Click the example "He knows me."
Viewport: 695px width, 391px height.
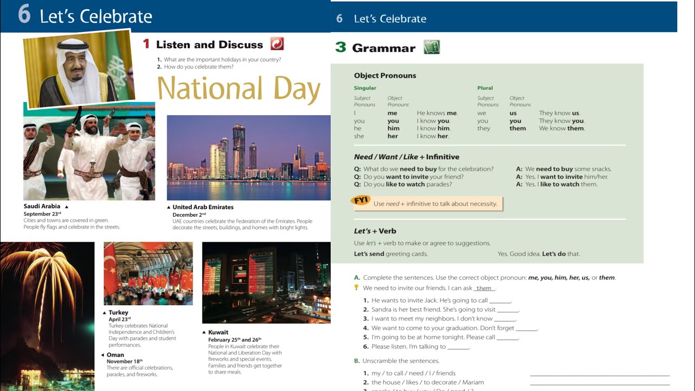[437, 113]
